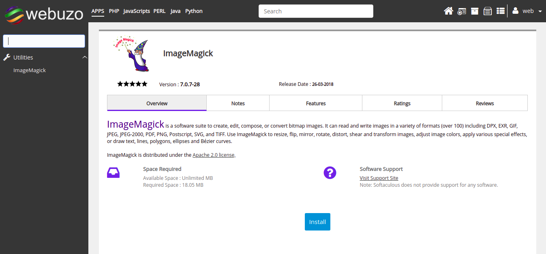
Task: Click the Software Support heading
Action: (x=381, y=169)
